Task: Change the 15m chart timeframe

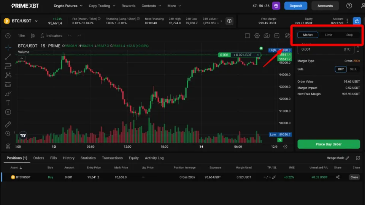Action: coord(21,36)
